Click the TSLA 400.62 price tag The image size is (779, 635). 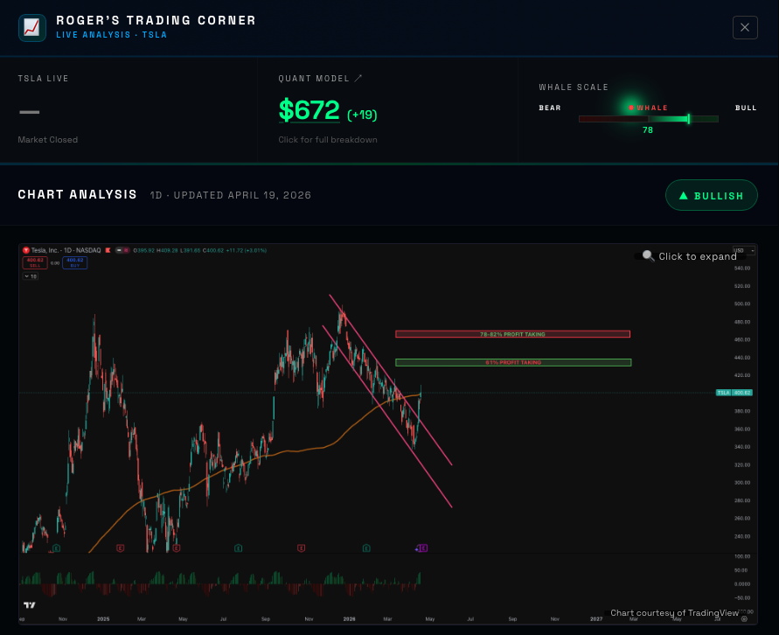pyautogui.click(x=734, y=393)
